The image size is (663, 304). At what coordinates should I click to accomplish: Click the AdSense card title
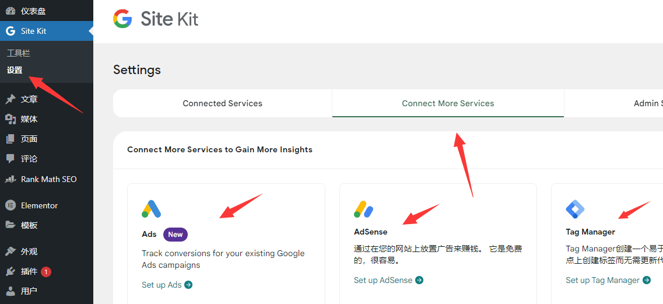(370, 232)
